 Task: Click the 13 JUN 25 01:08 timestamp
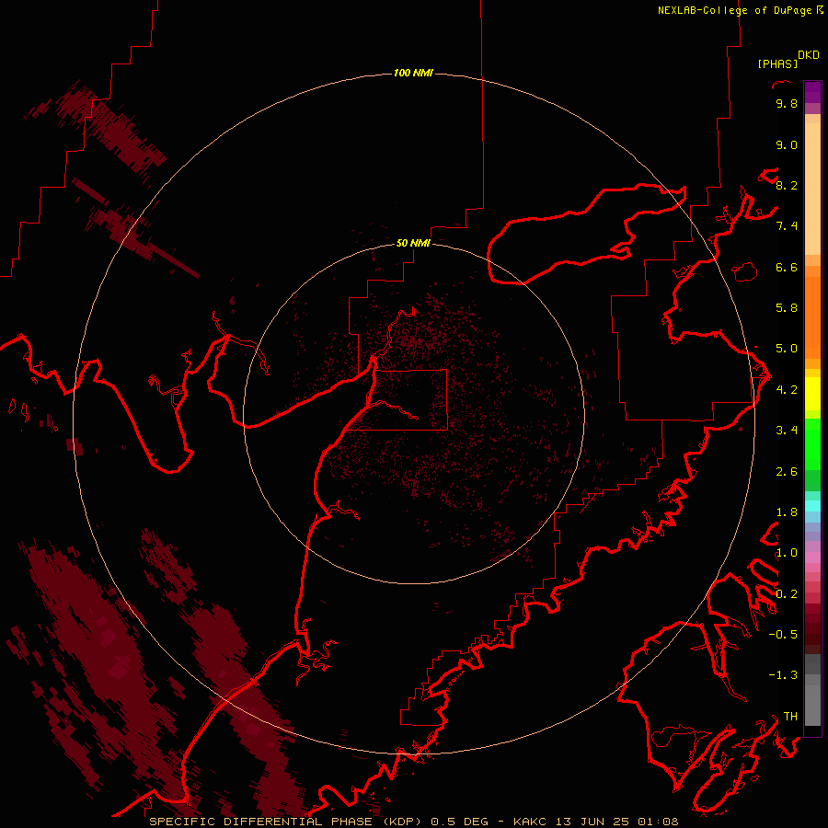[616, 822]
